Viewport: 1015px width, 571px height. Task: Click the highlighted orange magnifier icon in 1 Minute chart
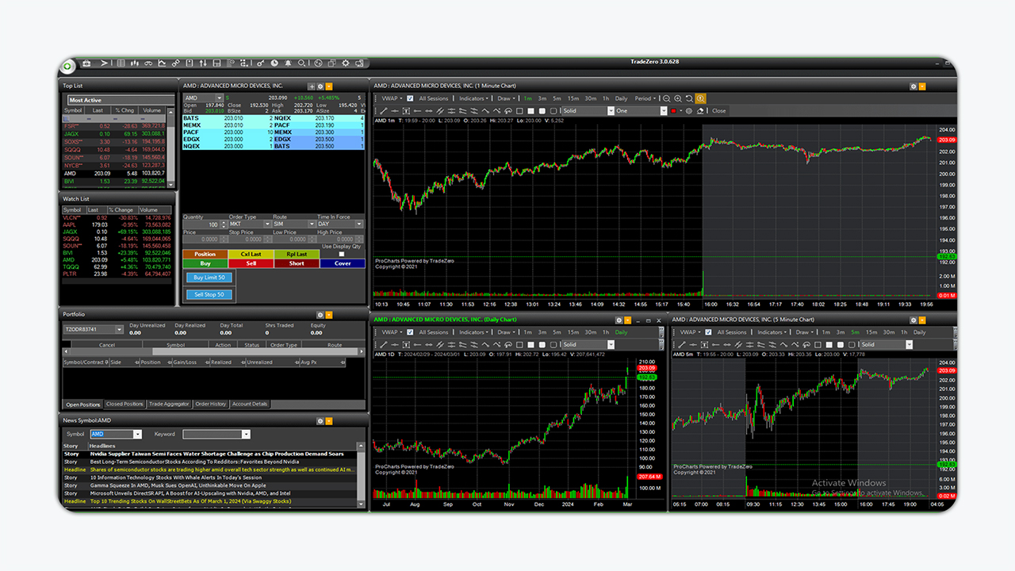pyautogui.click(x=701, y=98)
